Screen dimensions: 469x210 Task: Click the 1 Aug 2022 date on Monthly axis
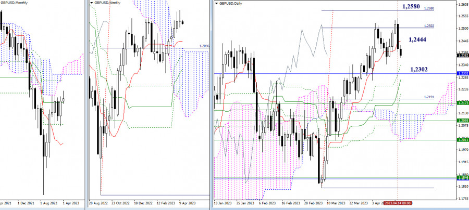pyautogui.click(x=49, y=203)
